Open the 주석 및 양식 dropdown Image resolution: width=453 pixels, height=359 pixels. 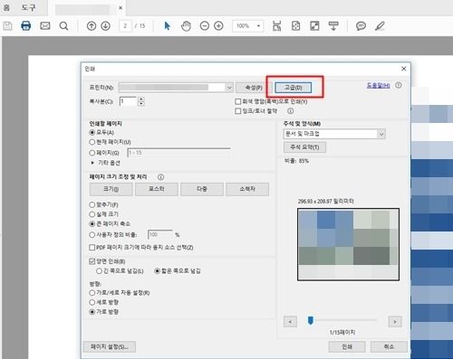pyautogui.click(x=381, y=134)
